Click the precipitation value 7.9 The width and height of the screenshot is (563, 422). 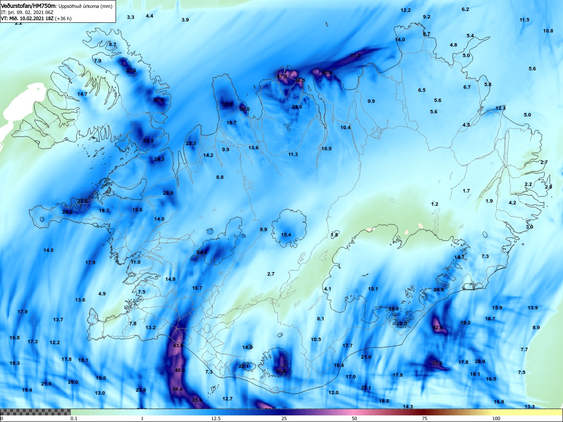pyautogui.click(x=98, y=61)
